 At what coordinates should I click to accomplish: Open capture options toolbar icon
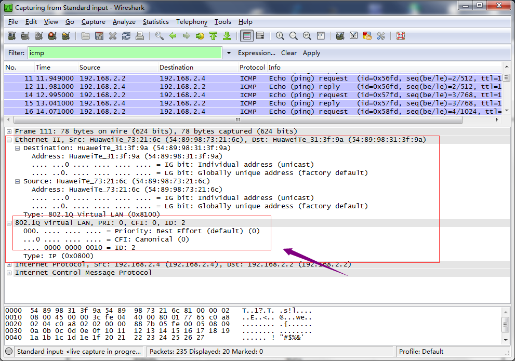coord(25,36)
